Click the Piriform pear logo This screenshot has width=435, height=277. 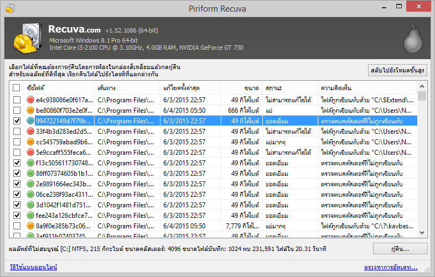pyautogui.click(x=413, y=38)
